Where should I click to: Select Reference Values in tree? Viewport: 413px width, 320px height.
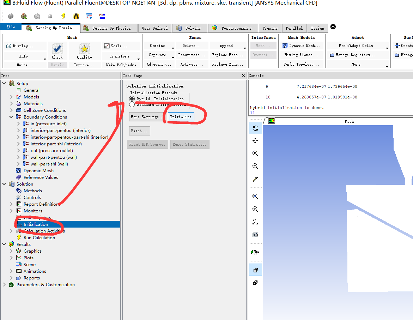click(x=41, y=177)
